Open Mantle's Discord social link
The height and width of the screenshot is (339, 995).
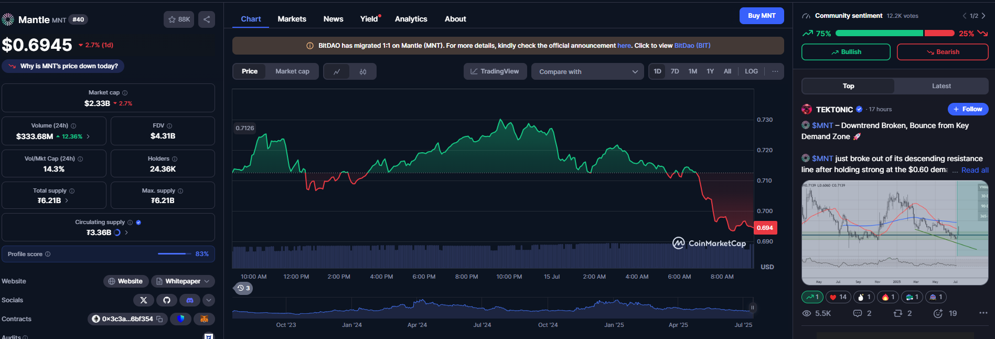(190, 300)
